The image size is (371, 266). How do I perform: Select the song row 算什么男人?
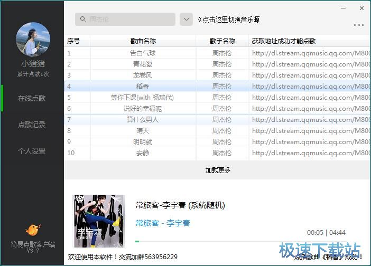(217, 119)
